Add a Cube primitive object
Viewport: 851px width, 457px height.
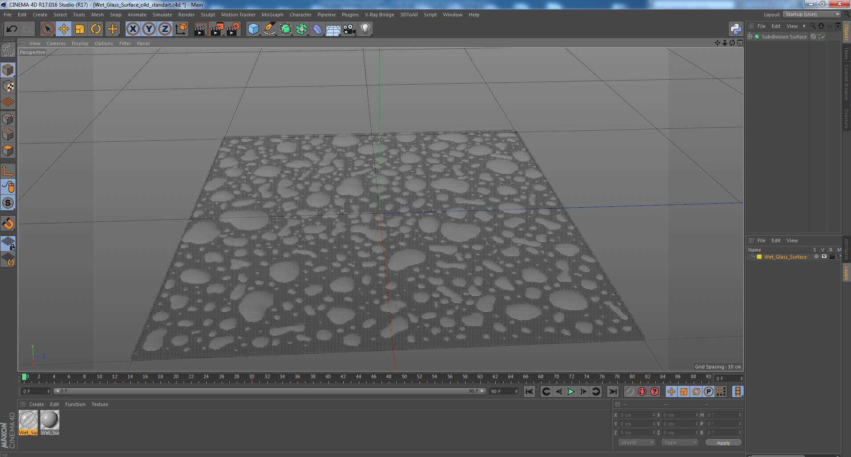pyautogui.click(x=253, y=29)
